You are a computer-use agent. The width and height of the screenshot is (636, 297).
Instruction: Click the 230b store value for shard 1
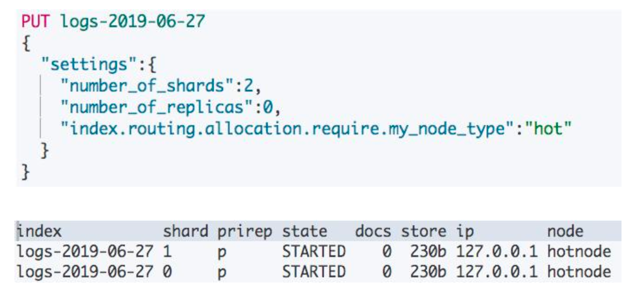(x=429, y=252)
